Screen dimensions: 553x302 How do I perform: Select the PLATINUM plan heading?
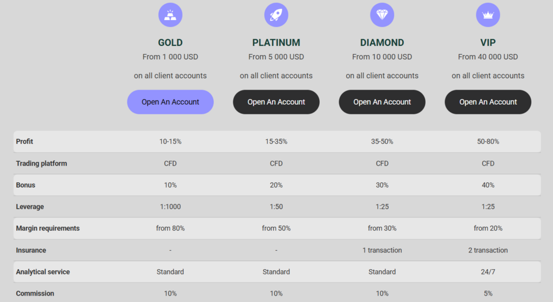click(276, 43)
